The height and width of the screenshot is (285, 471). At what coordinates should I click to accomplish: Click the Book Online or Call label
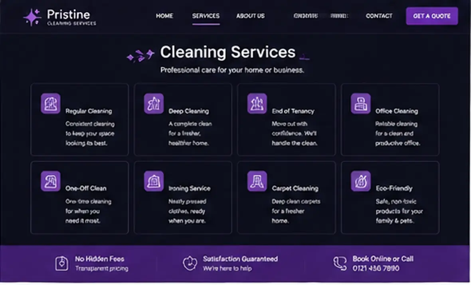click(x=383, y=259)
